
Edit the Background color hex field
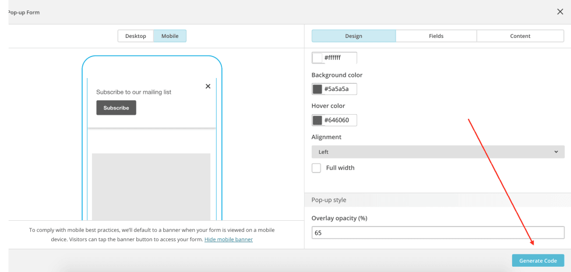[x=339, y=89]
